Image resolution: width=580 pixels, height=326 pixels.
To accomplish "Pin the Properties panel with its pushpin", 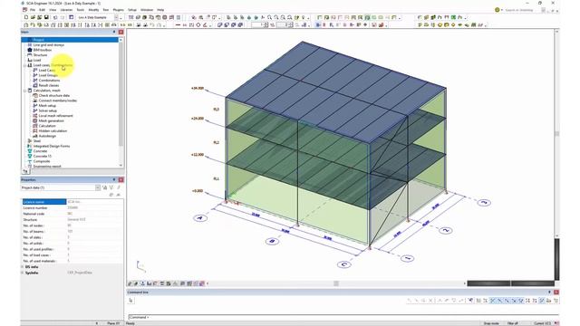I will 114,179.
